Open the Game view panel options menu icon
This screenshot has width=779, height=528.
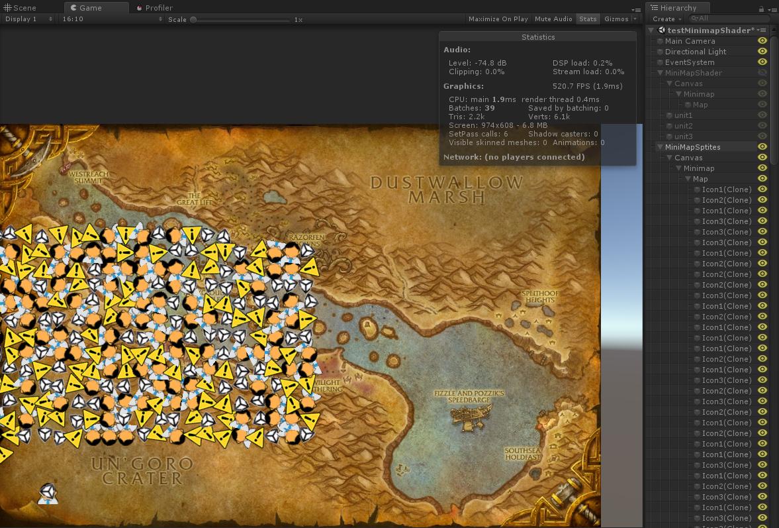[636, 9]
